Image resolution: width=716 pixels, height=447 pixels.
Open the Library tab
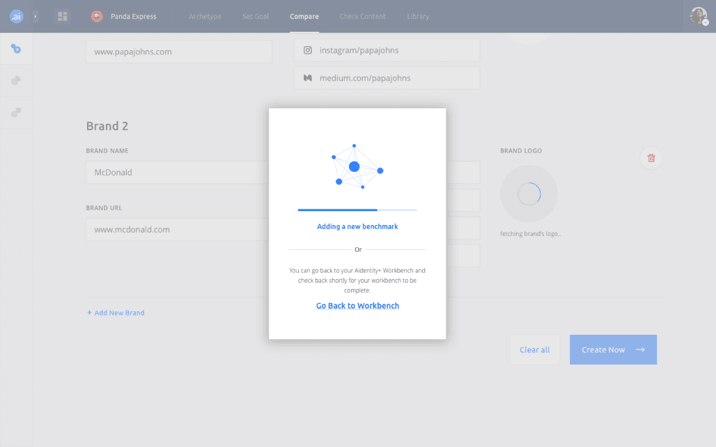pyautogui.click(x=418, y=16)
